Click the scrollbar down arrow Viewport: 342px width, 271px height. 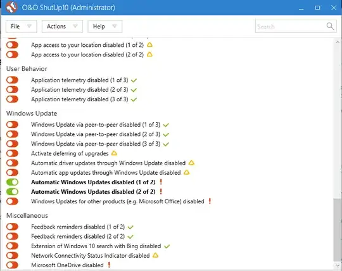click(x=338, y=265)
